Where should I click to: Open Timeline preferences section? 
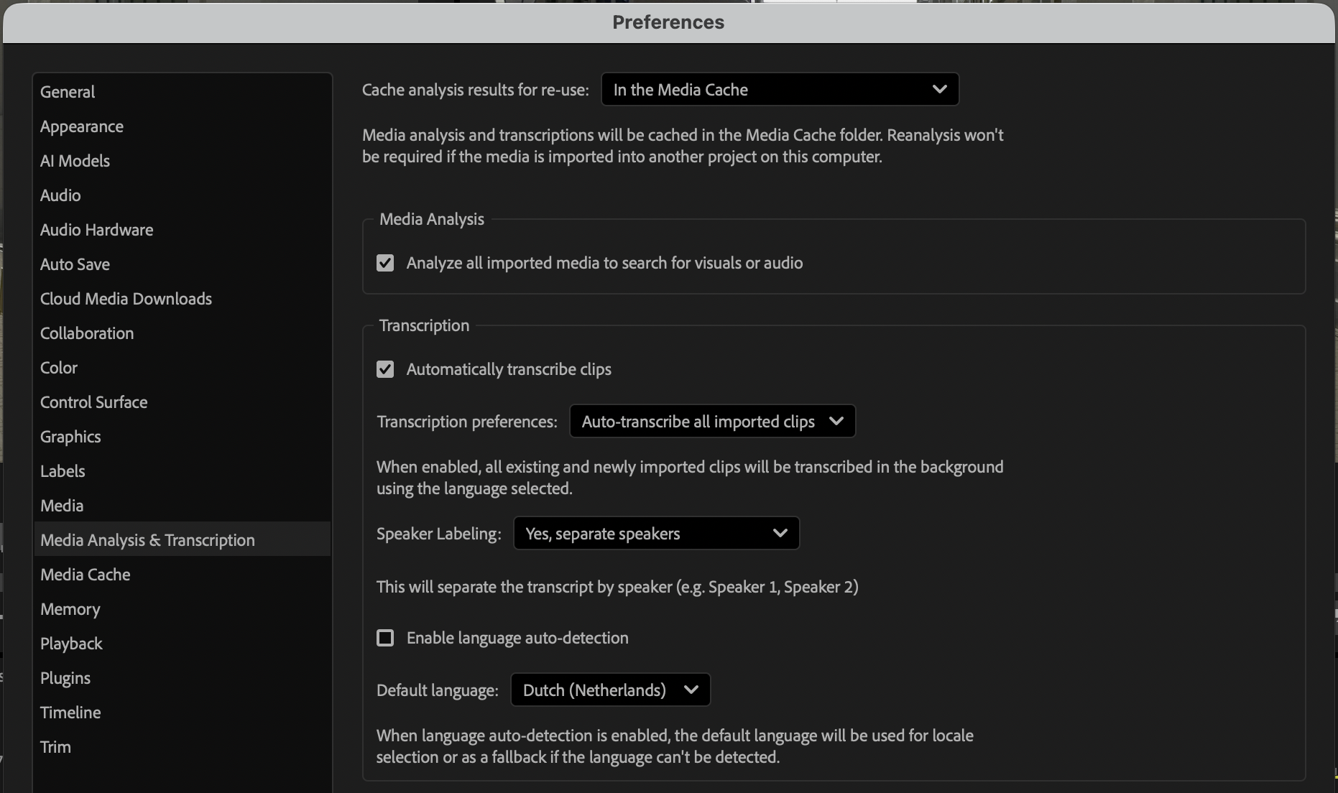pos(70,713)
